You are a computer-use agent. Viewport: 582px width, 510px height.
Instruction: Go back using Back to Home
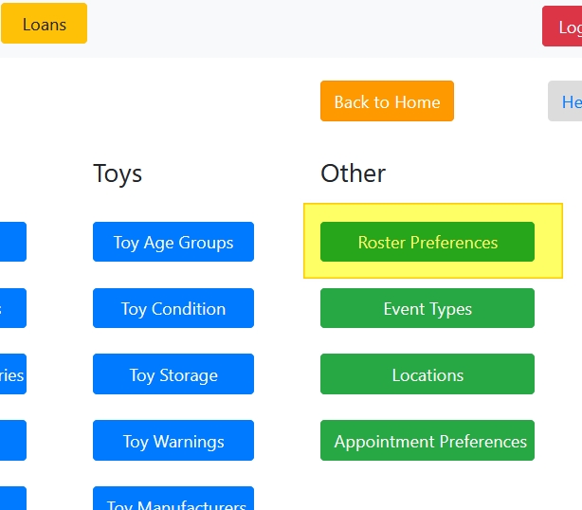tap(387, 101)
